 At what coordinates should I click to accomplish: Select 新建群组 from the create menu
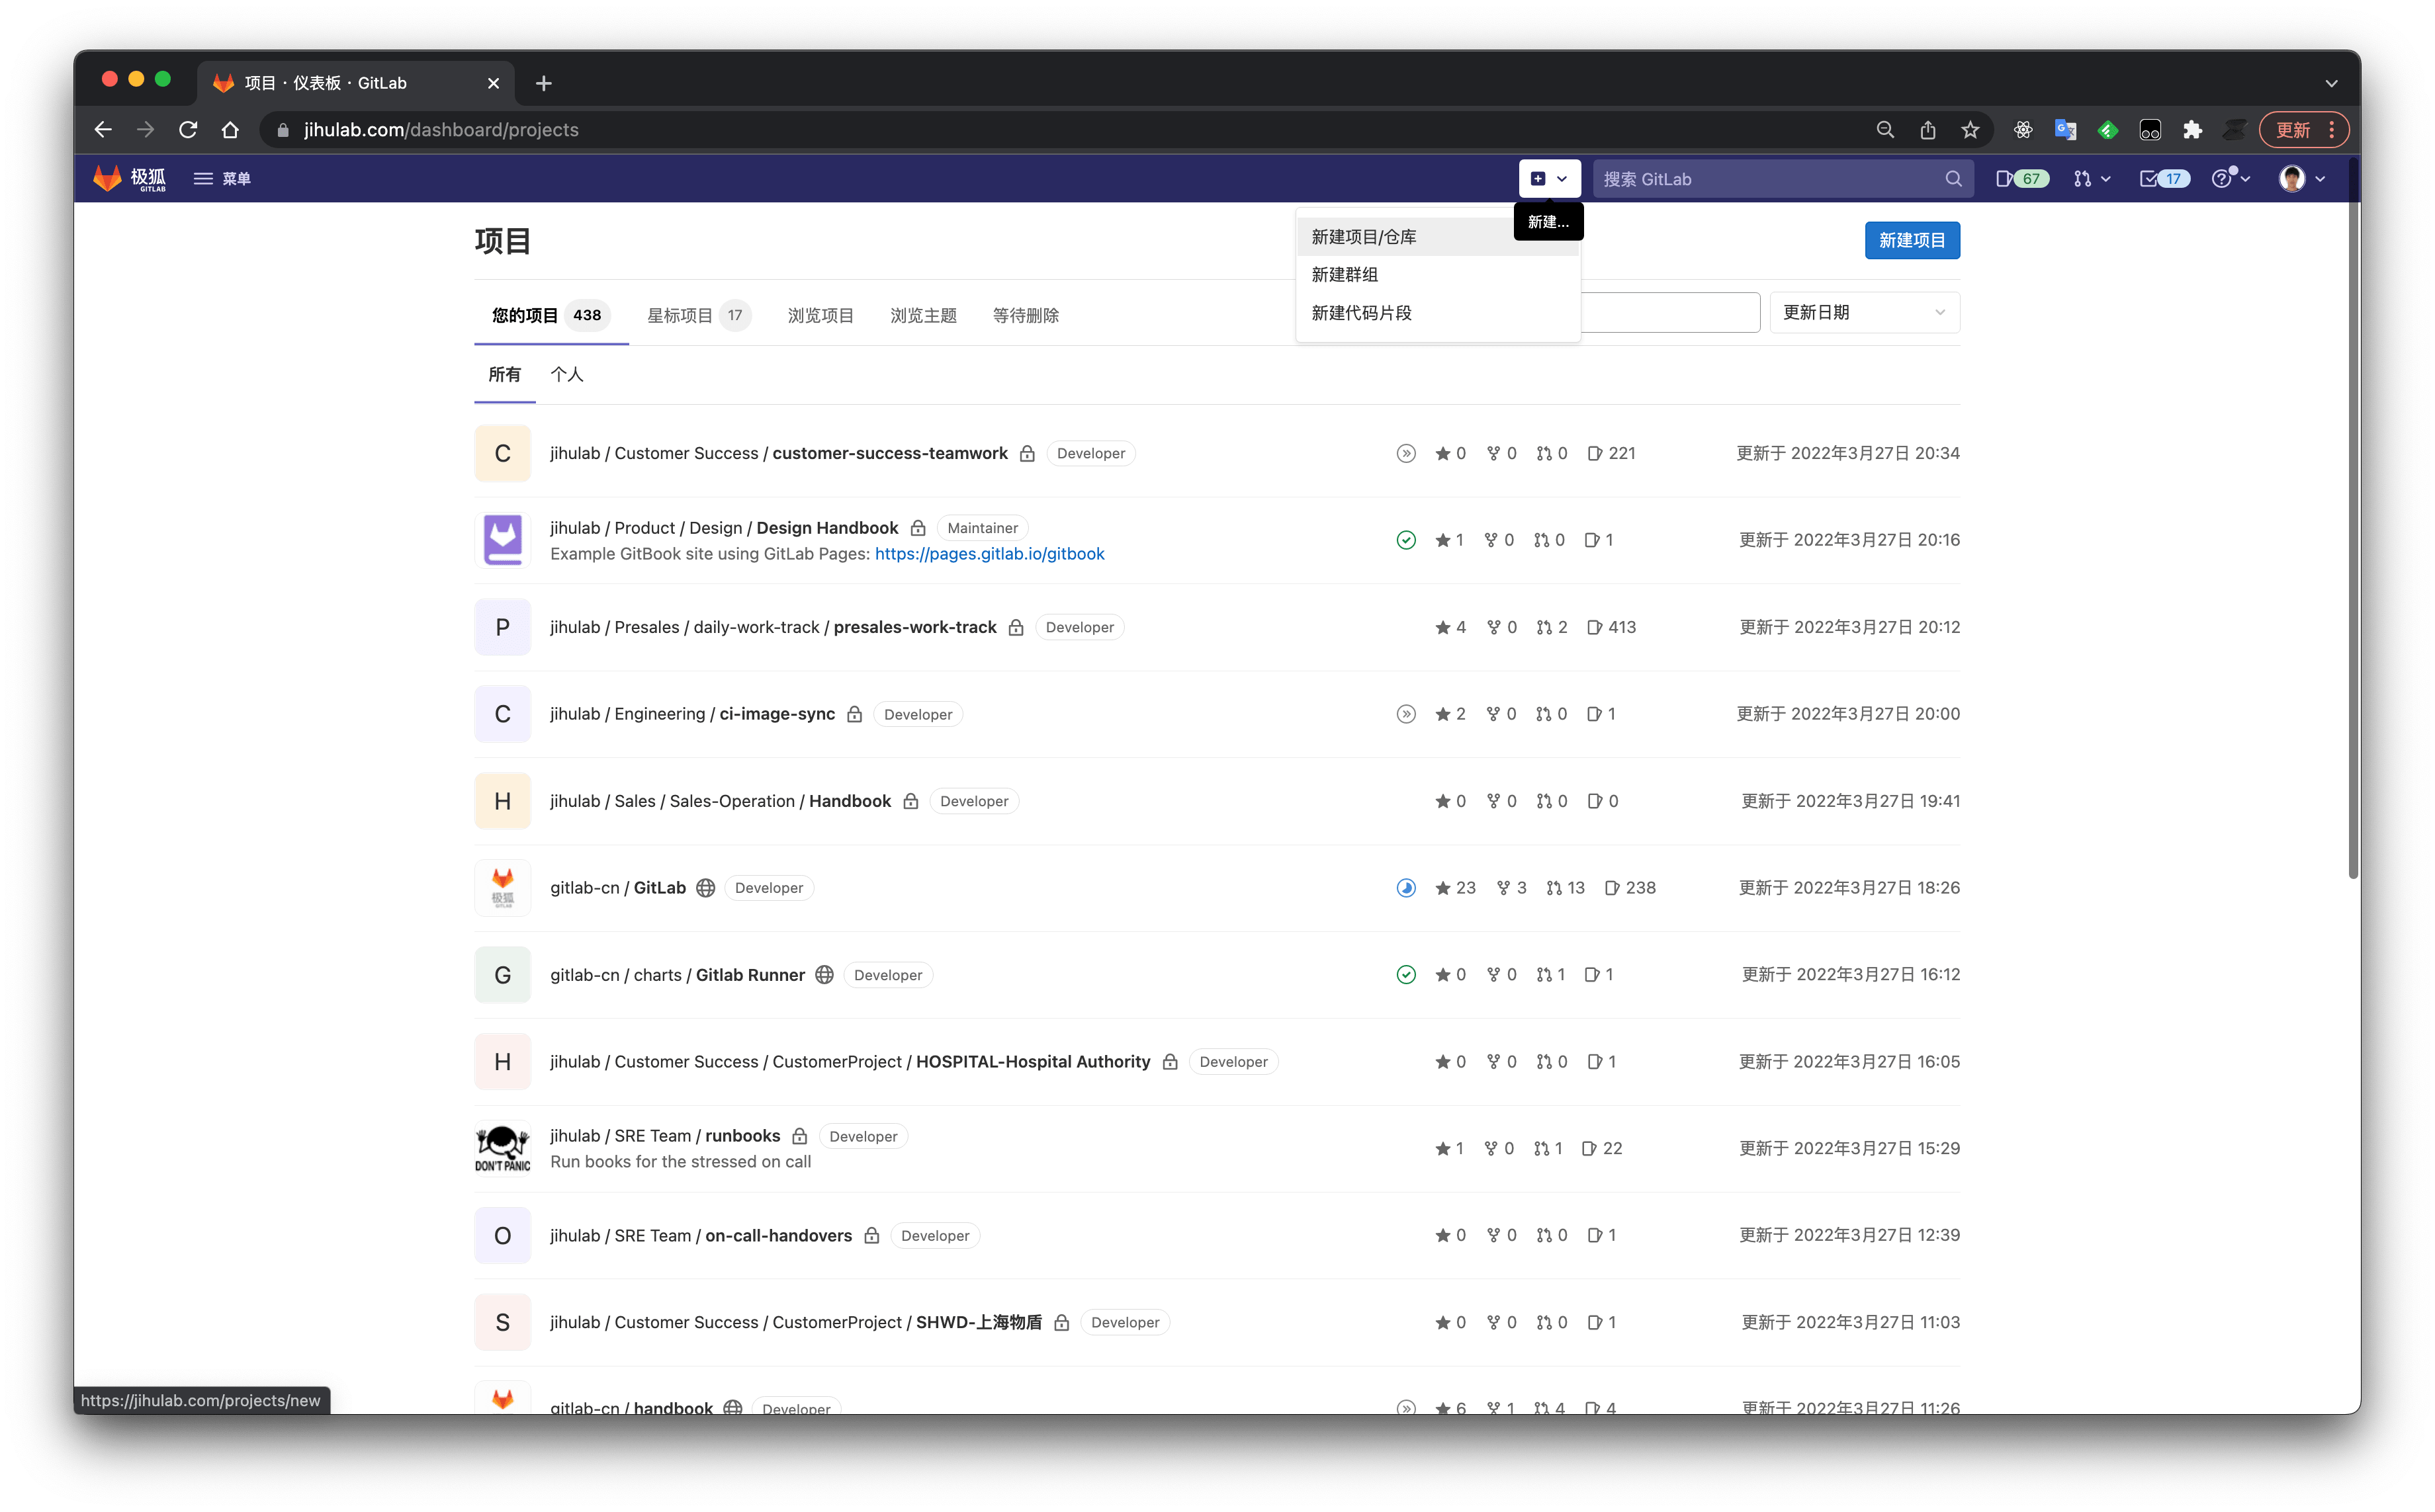click(1344, 273)
